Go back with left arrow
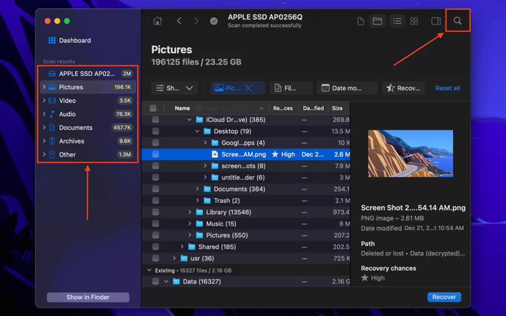The height and width of the screenshot is (316, 506). pyautogui.click(x=179, y=21)
